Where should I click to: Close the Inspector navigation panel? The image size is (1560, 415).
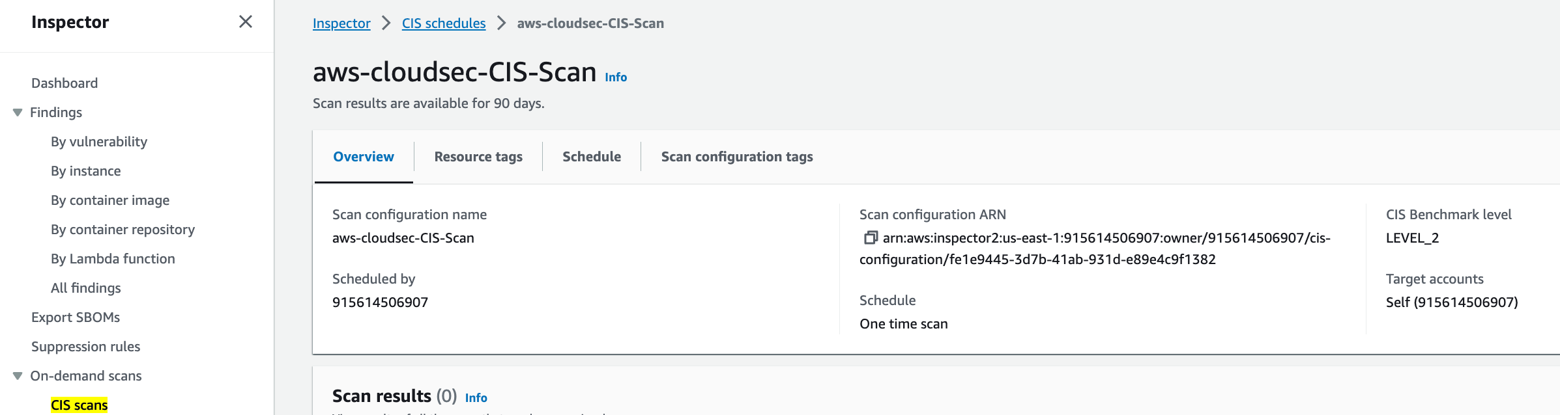[246, 22]
